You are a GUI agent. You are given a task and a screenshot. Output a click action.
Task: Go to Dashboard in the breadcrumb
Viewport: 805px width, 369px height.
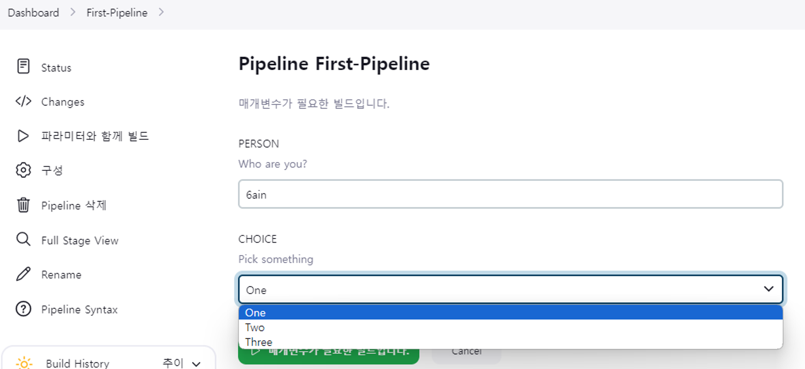click(x=34, y=13)
